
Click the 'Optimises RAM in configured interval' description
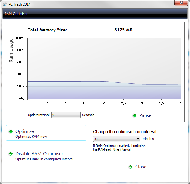(44, 159)
